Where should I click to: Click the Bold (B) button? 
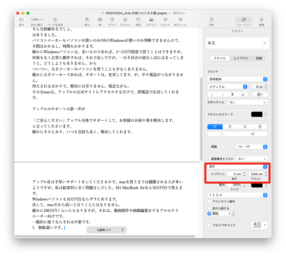[x=233, y=94]
